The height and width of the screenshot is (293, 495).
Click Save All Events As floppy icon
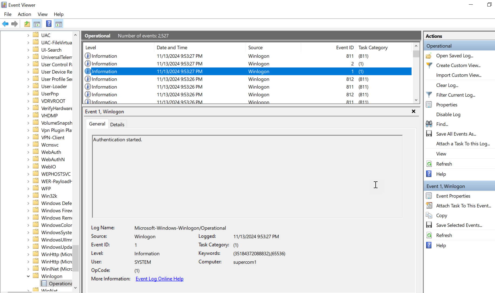click(429, 134)
